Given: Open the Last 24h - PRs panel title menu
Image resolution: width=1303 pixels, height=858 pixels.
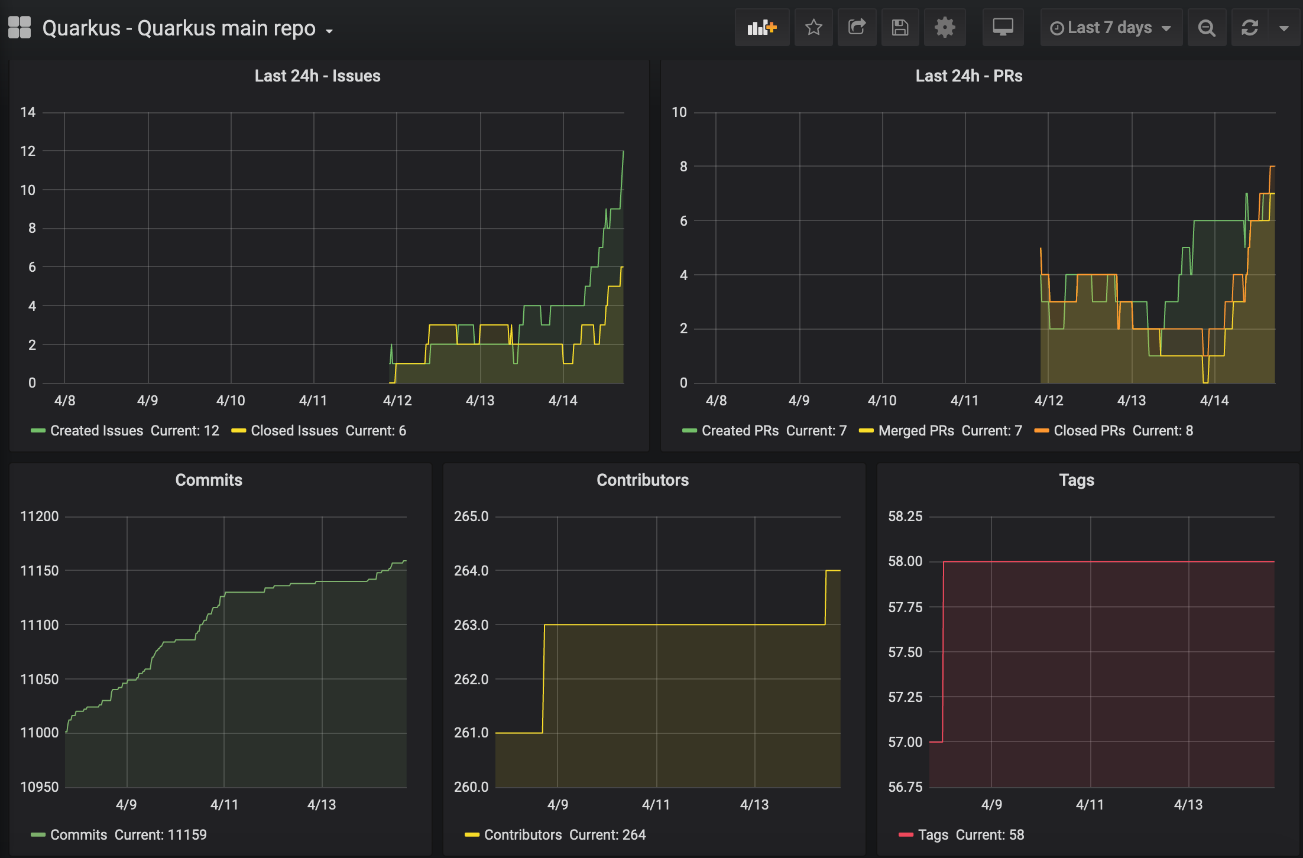Looking at the screenshot, I should [x=968, y=76].
